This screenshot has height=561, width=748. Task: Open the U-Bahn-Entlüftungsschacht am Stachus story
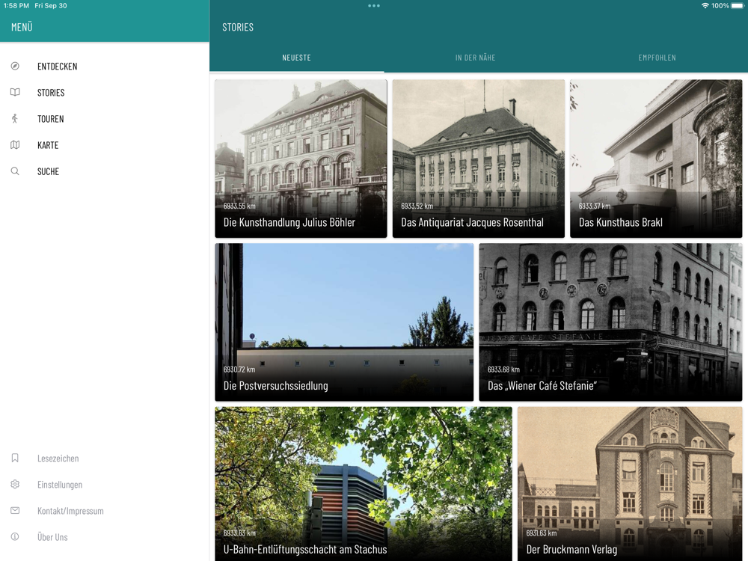tap(364, 484)
